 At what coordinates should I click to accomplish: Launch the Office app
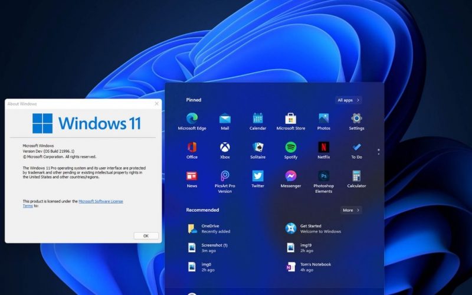[x=192, y=150]
